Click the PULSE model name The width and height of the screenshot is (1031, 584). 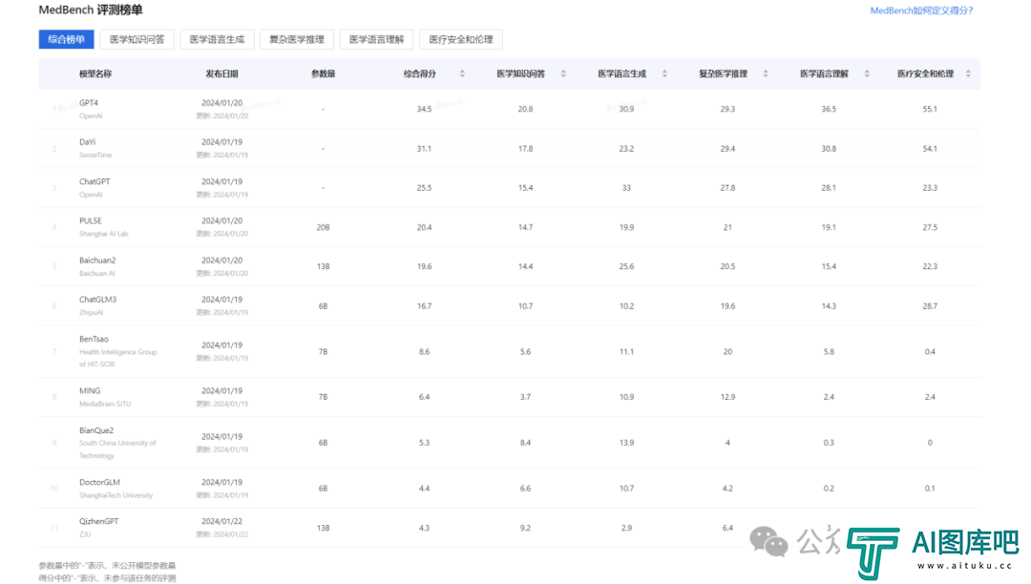(x=91, y=220)
